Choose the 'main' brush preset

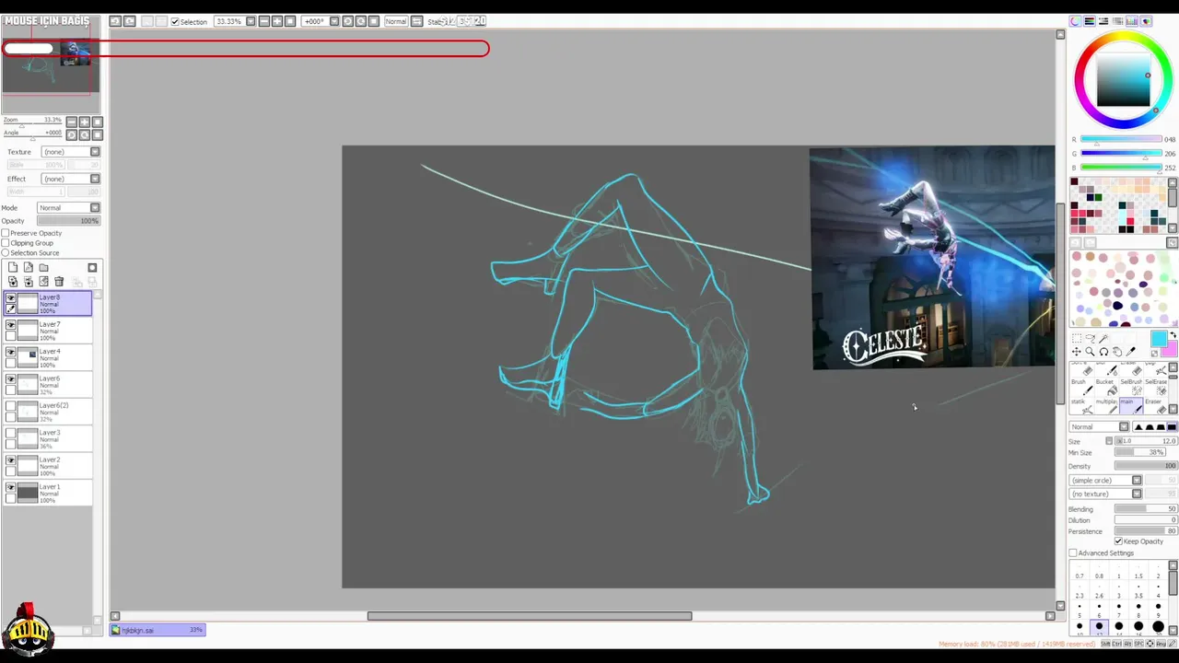[x=1131, y=406]
